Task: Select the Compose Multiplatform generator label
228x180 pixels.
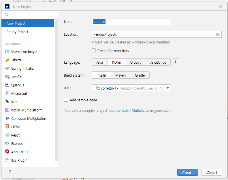Action: pos(30,119)
